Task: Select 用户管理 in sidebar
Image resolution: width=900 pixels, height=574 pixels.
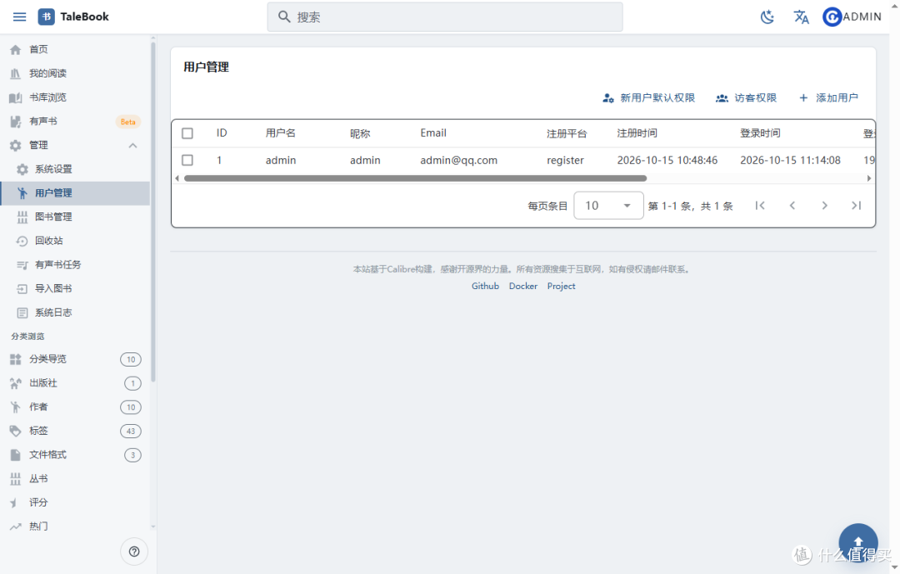Action: pos(75,193)
